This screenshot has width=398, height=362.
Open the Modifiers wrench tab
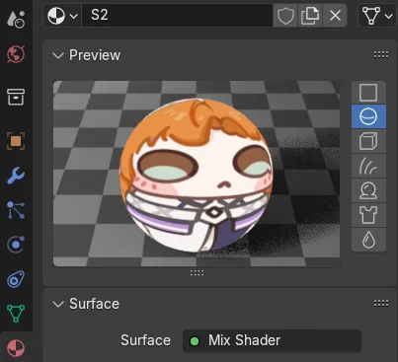[x=16, y=176]
